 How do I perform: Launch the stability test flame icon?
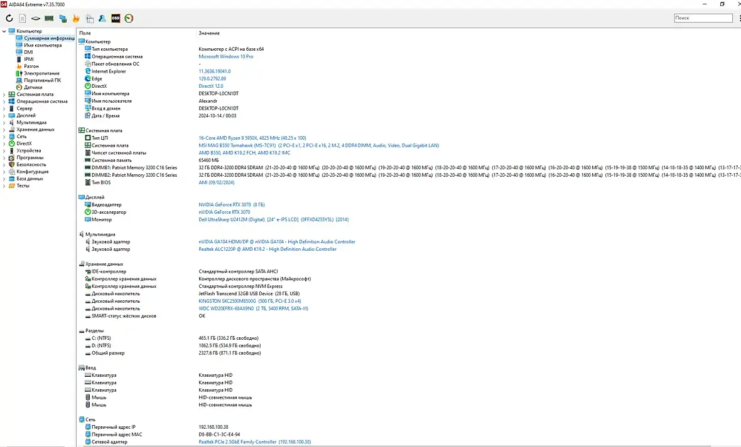(75, 18)
